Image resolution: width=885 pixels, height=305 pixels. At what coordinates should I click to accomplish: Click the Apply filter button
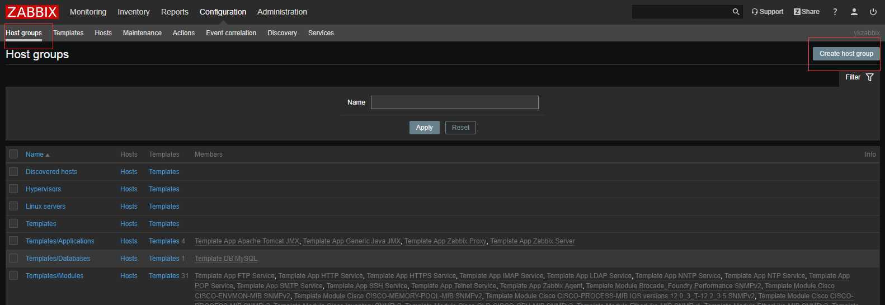[x=425, y=128]
